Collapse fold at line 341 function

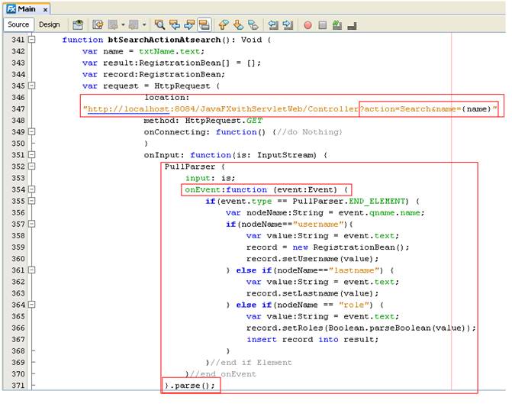click(x=32, y=40)
